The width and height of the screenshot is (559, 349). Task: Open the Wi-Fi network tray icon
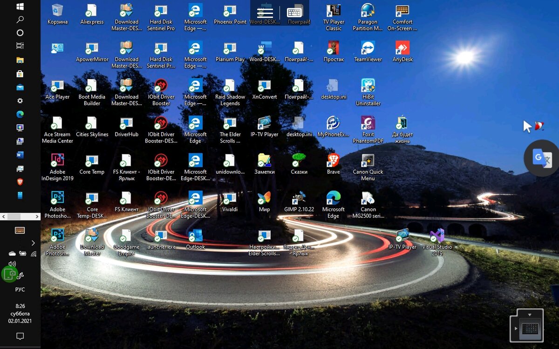[34, 254]
